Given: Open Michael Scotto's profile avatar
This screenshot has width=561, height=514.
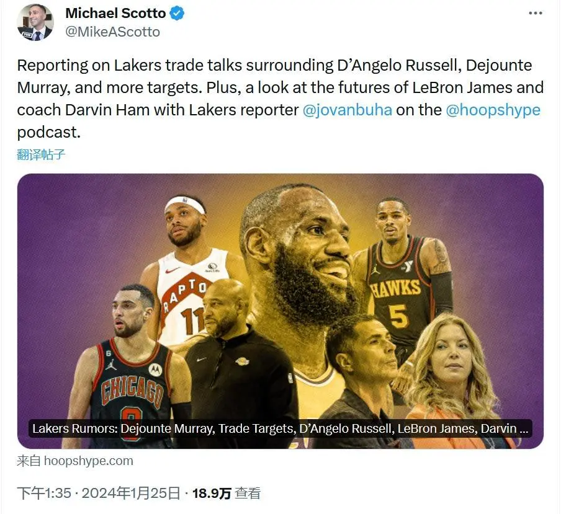Looking at the screenshot, I should pyautogui.click(x=35, y=23).
